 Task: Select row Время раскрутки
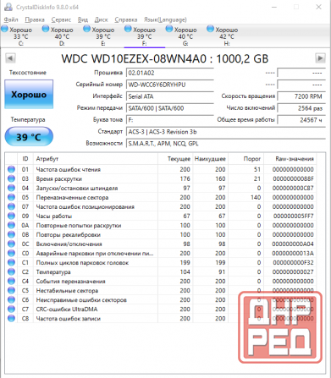[x=161, y=178]
